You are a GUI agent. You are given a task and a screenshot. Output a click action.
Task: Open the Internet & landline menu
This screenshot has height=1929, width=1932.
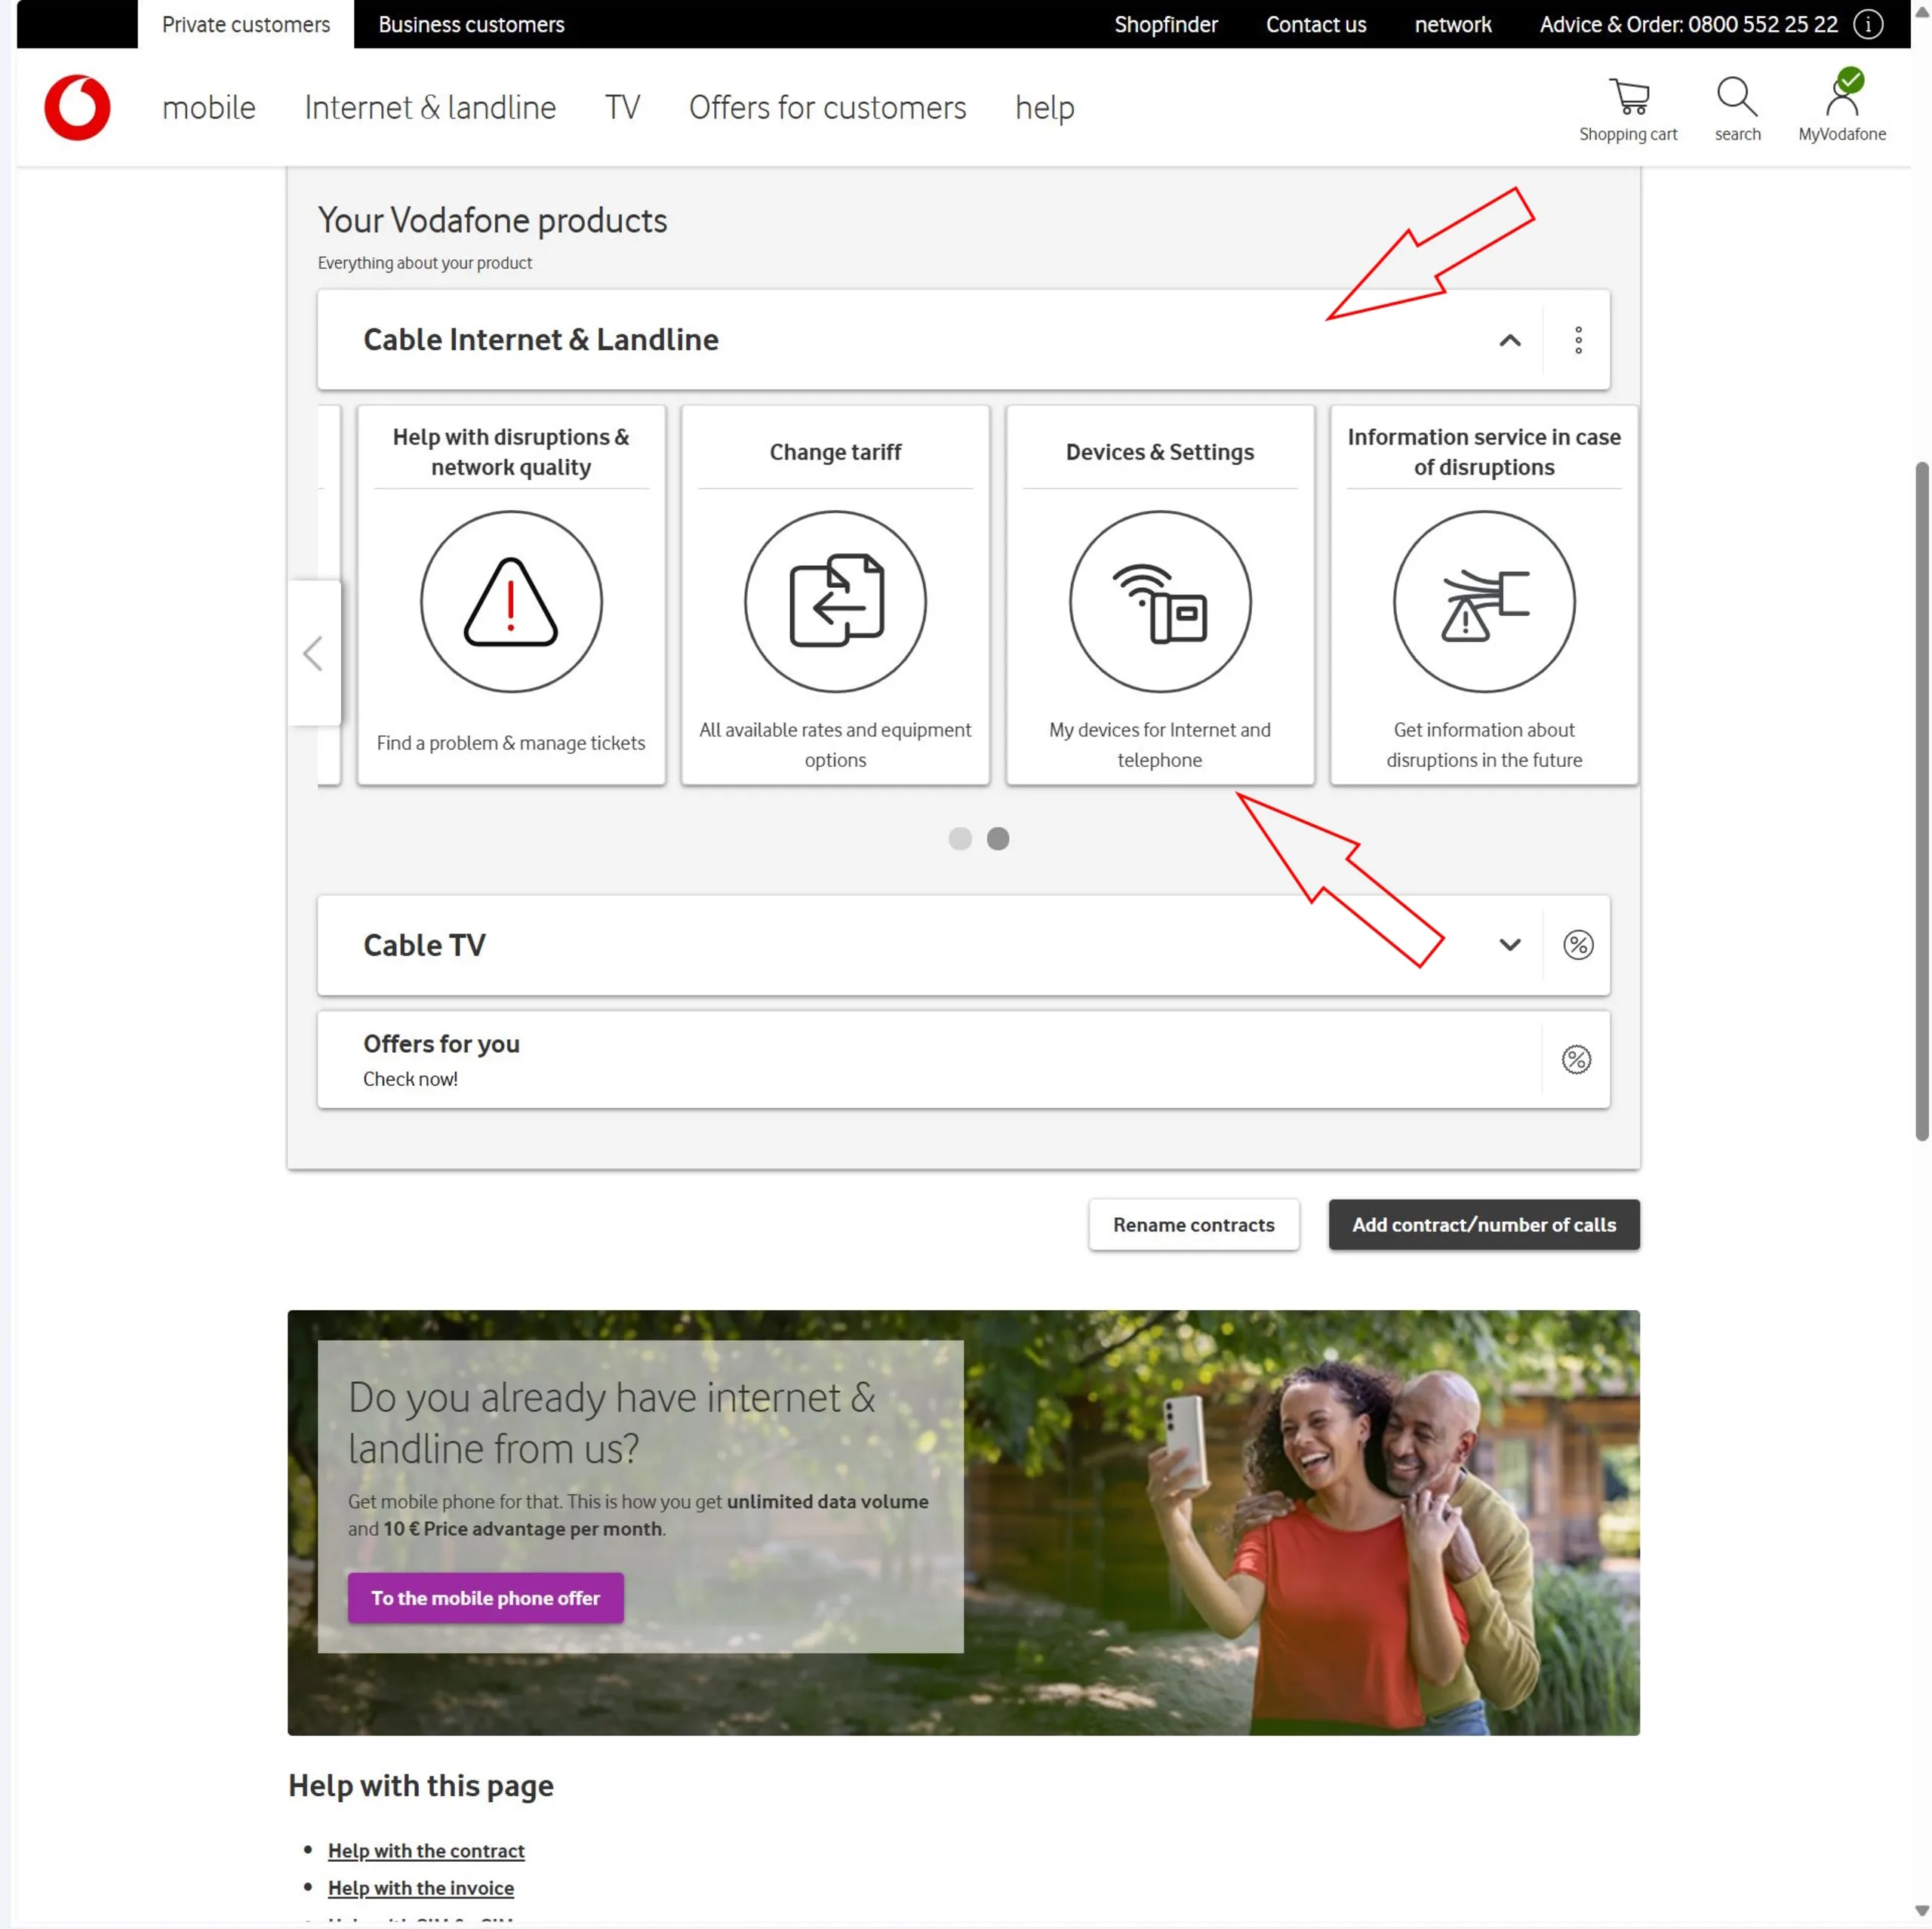click(x=430, y=107)
